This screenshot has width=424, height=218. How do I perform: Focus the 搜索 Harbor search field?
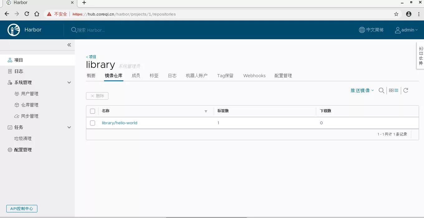coord(91,30)
